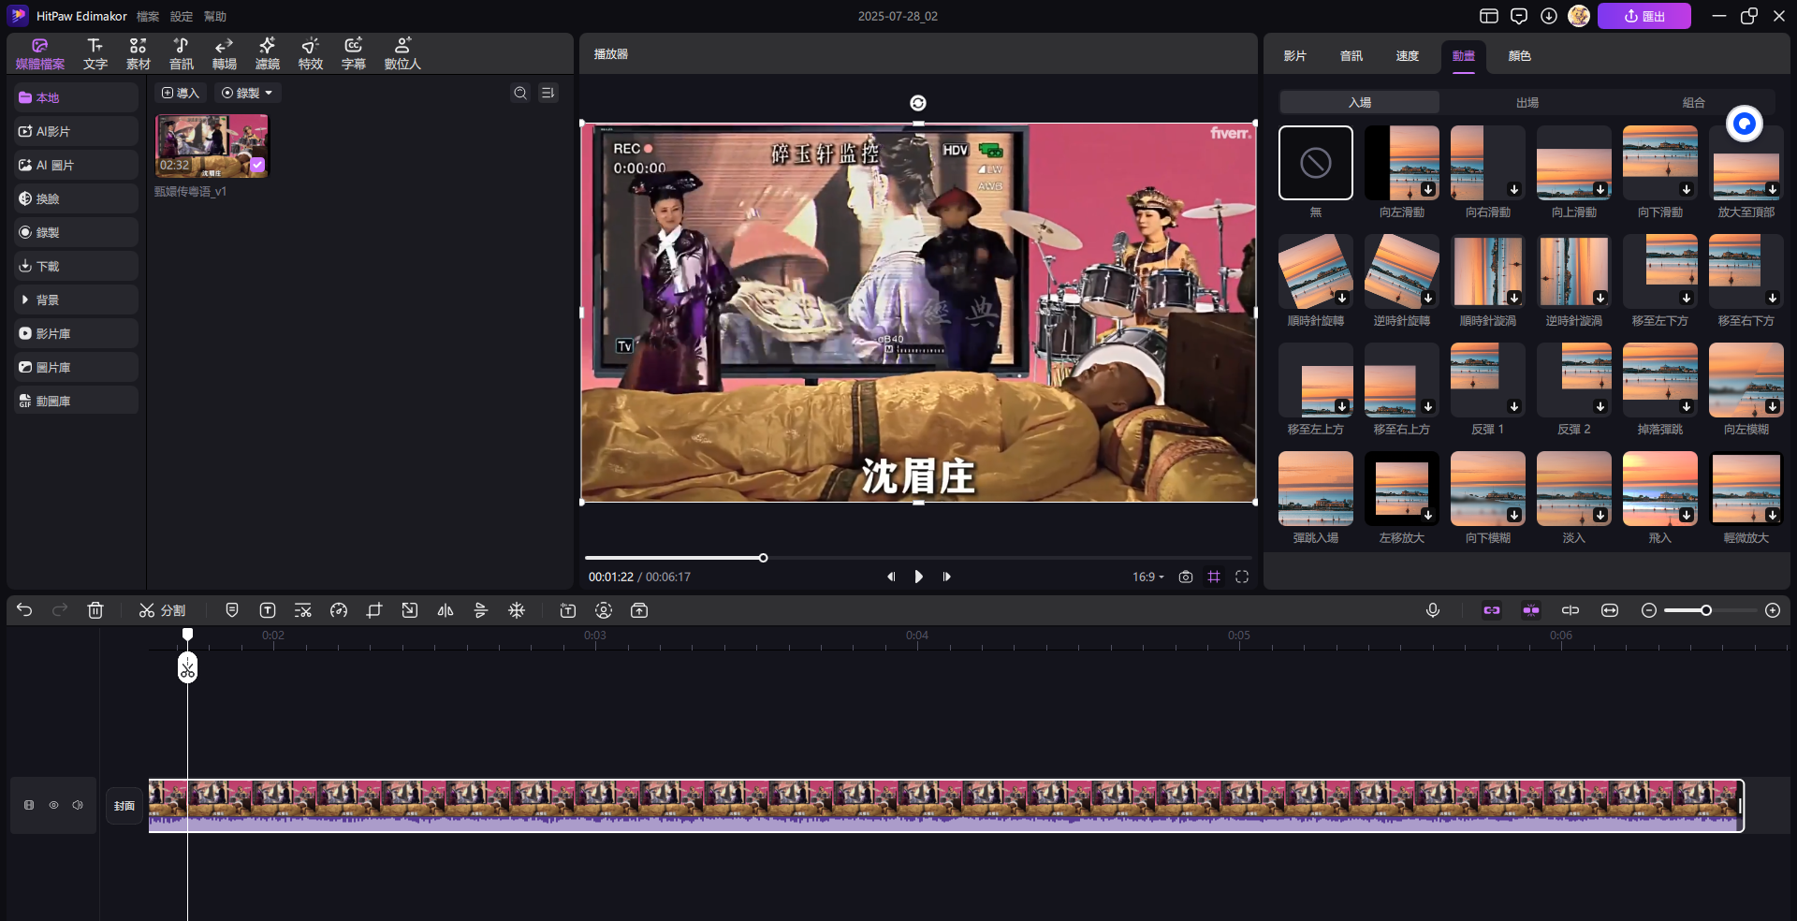Click the microphone voiceover icon
Image resolution: width=1797 pixels, height=921 pixels.
pyautogui.click(x=1433, y=610)
